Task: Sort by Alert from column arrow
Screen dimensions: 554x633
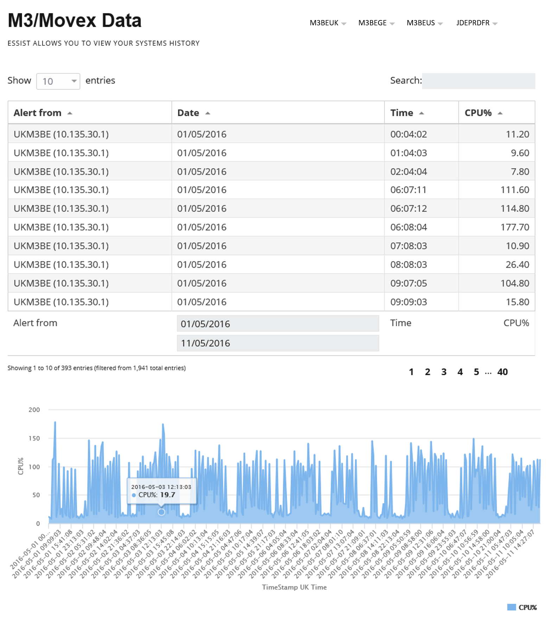Action: 70,113
